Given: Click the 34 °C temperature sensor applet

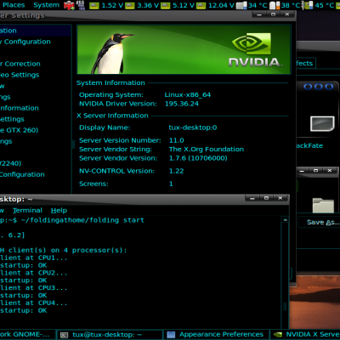Looking at the screenshot, I should [x=252, y=5].
